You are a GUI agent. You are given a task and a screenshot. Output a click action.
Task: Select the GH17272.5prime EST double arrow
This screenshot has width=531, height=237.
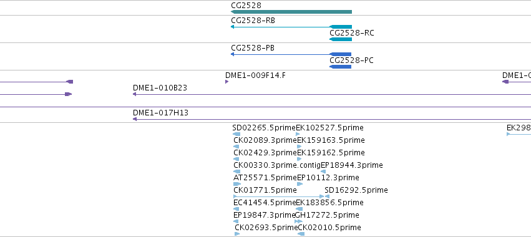(x=299, y=221)
